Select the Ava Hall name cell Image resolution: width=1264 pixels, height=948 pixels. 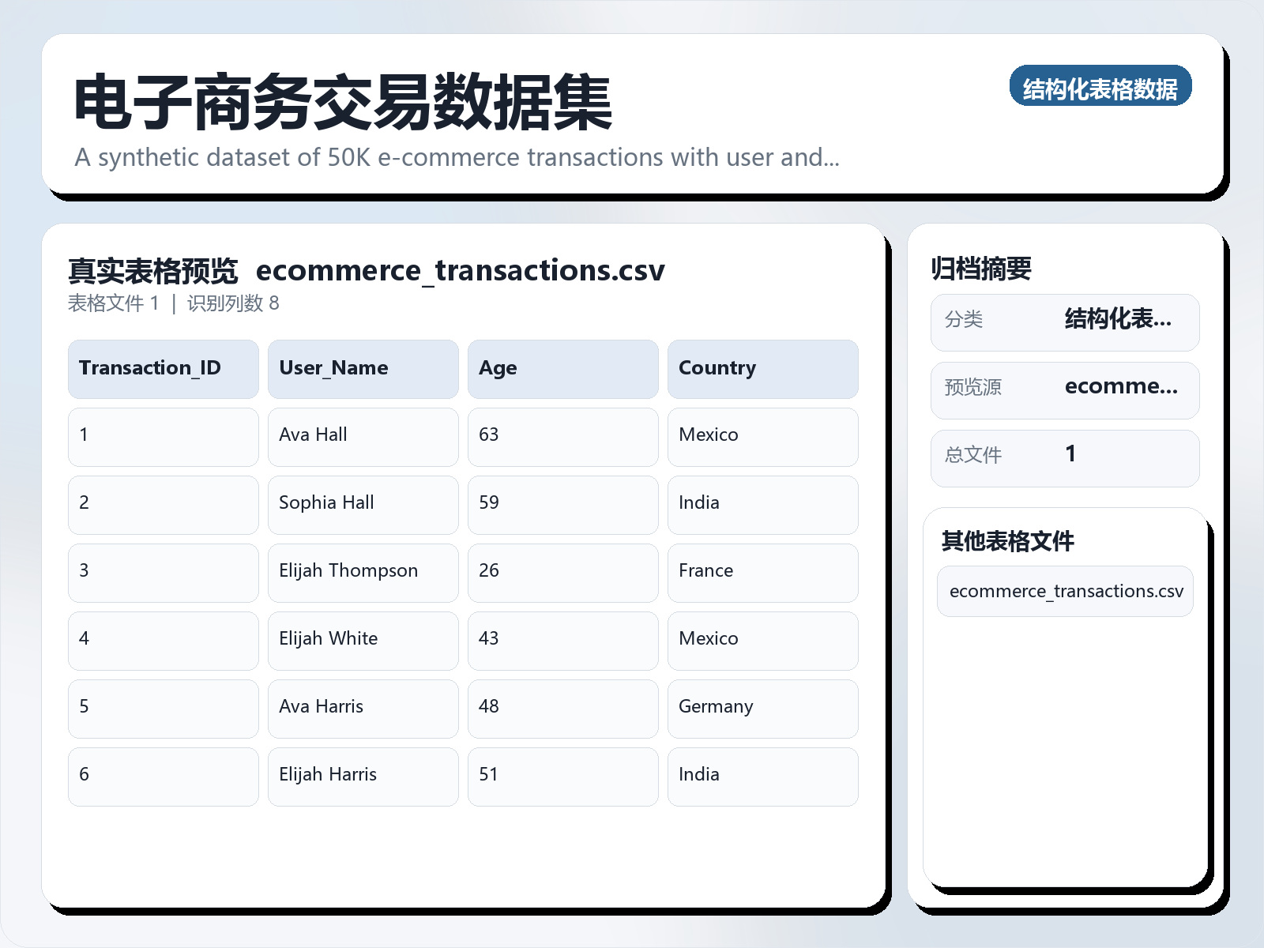363,436
